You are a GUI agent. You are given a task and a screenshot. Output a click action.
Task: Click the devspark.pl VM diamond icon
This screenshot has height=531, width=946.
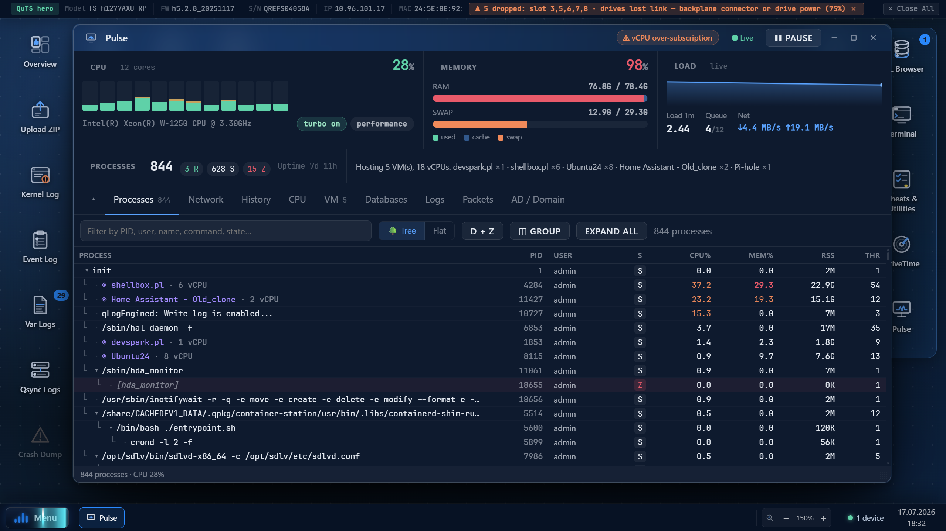[x=104, y=342]
